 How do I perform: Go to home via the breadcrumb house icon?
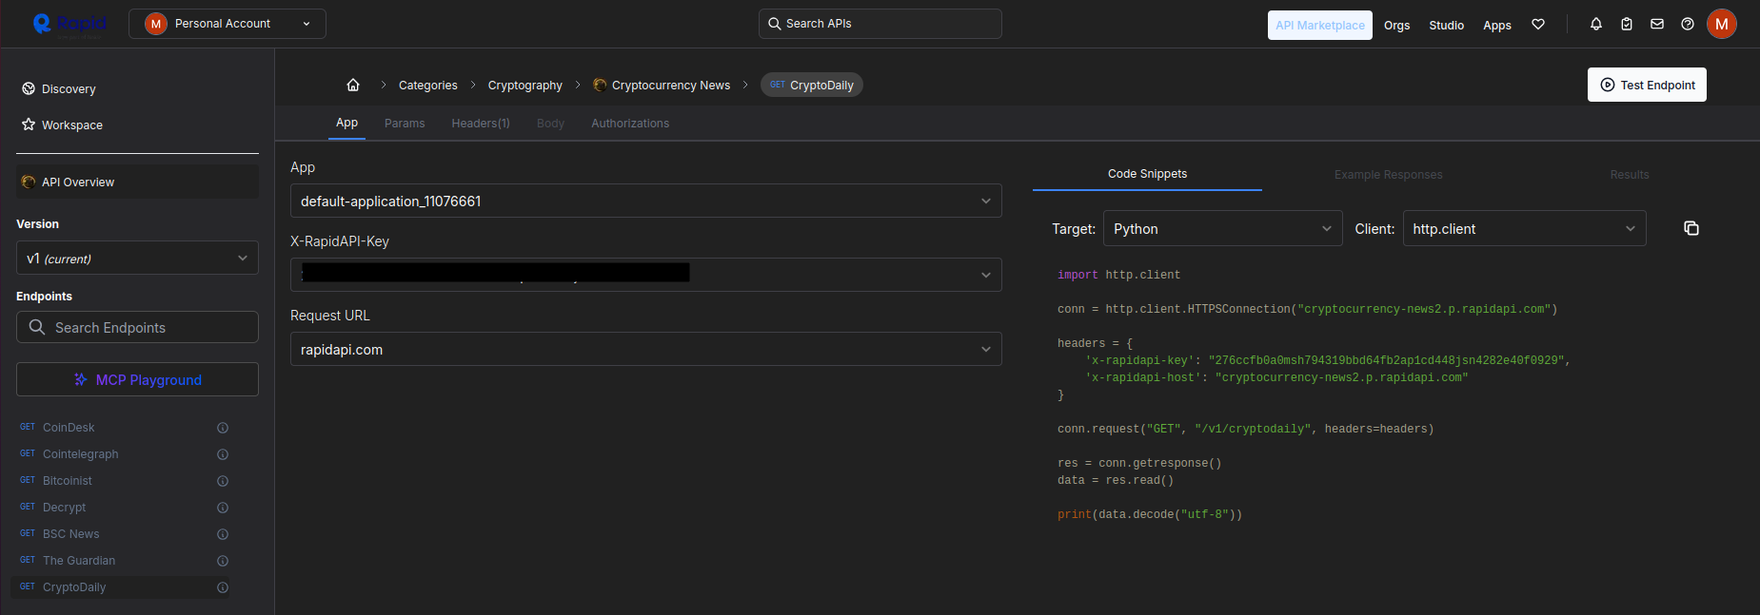(353, 85)
